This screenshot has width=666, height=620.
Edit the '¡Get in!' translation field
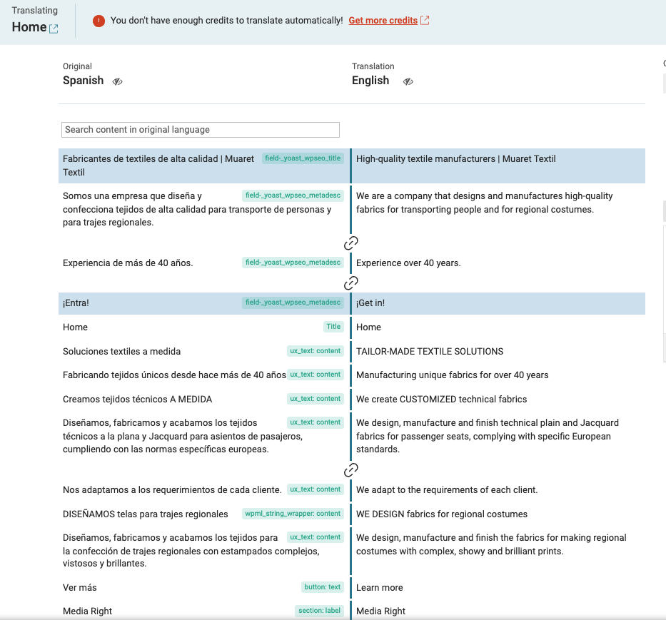click(x=370, y=303)
